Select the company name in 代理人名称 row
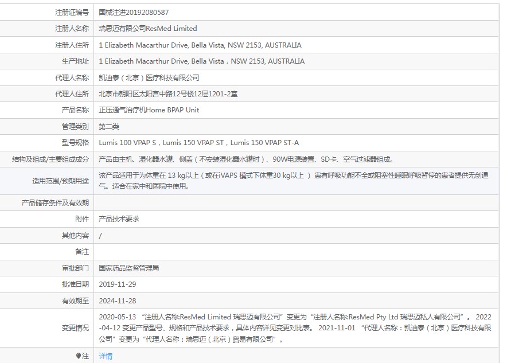 point(149,77)
